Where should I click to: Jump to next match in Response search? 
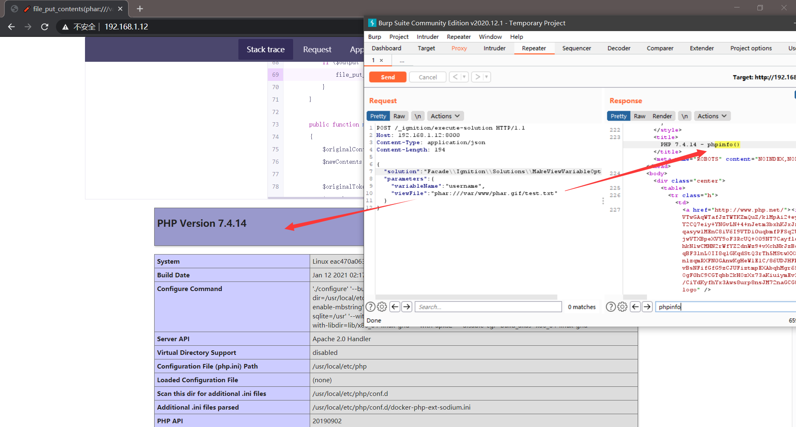[647, 307]
